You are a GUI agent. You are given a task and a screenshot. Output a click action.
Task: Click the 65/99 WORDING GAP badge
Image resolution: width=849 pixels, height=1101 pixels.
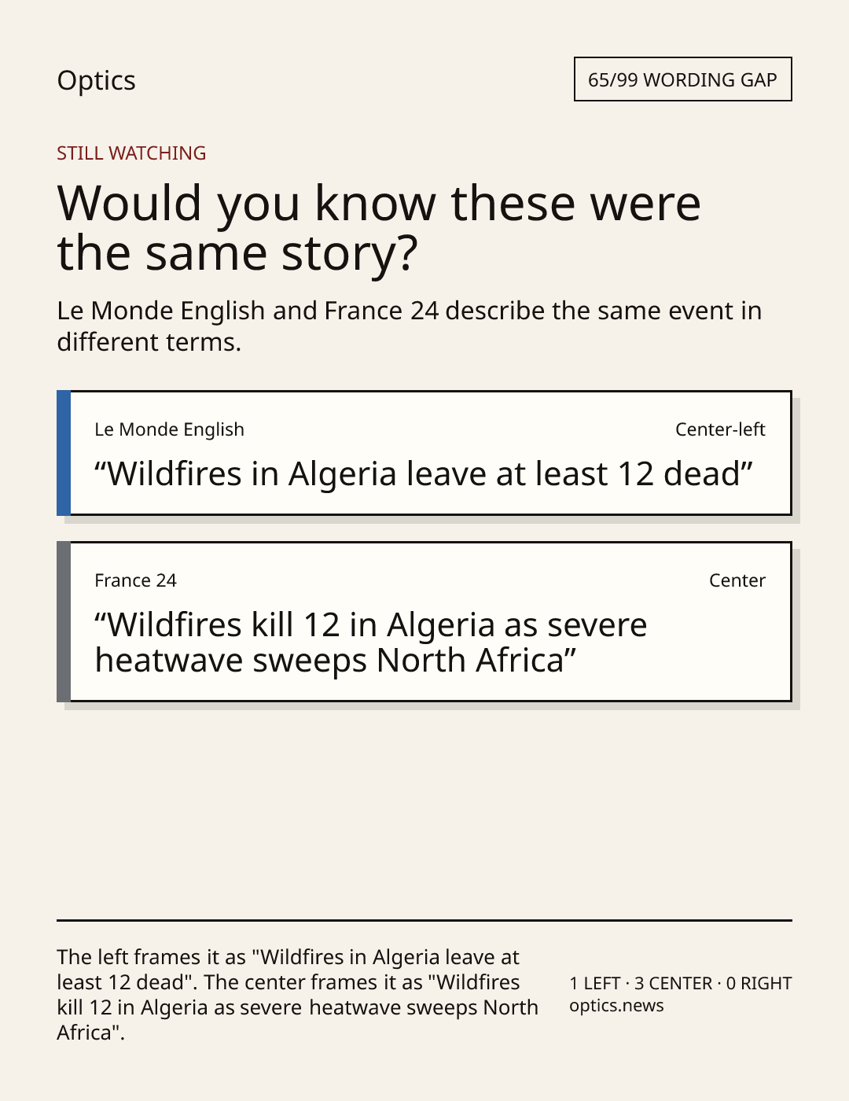682,79
